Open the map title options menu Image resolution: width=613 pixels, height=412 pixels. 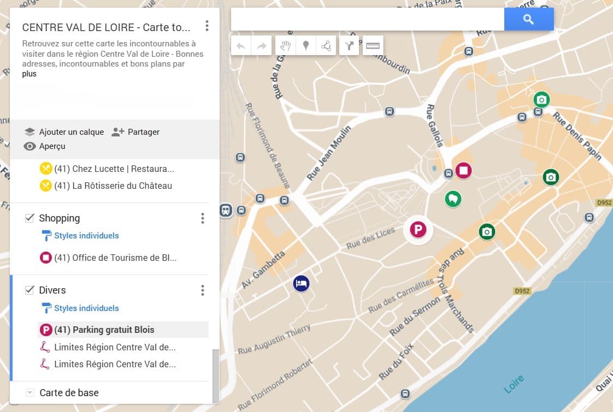pos(207,26)
